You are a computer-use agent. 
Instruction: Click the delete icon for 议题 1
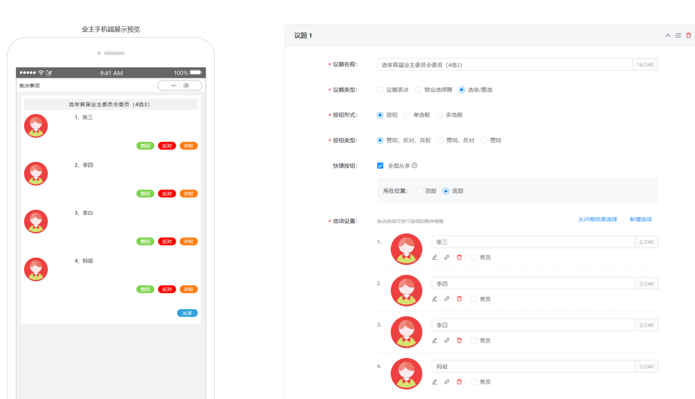tap(688, 36)
